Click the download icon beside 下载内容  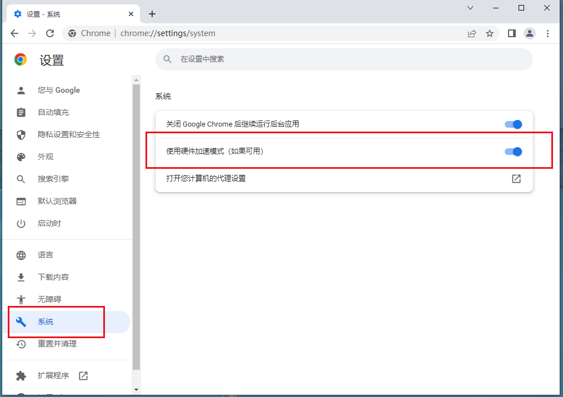(21, 278)
